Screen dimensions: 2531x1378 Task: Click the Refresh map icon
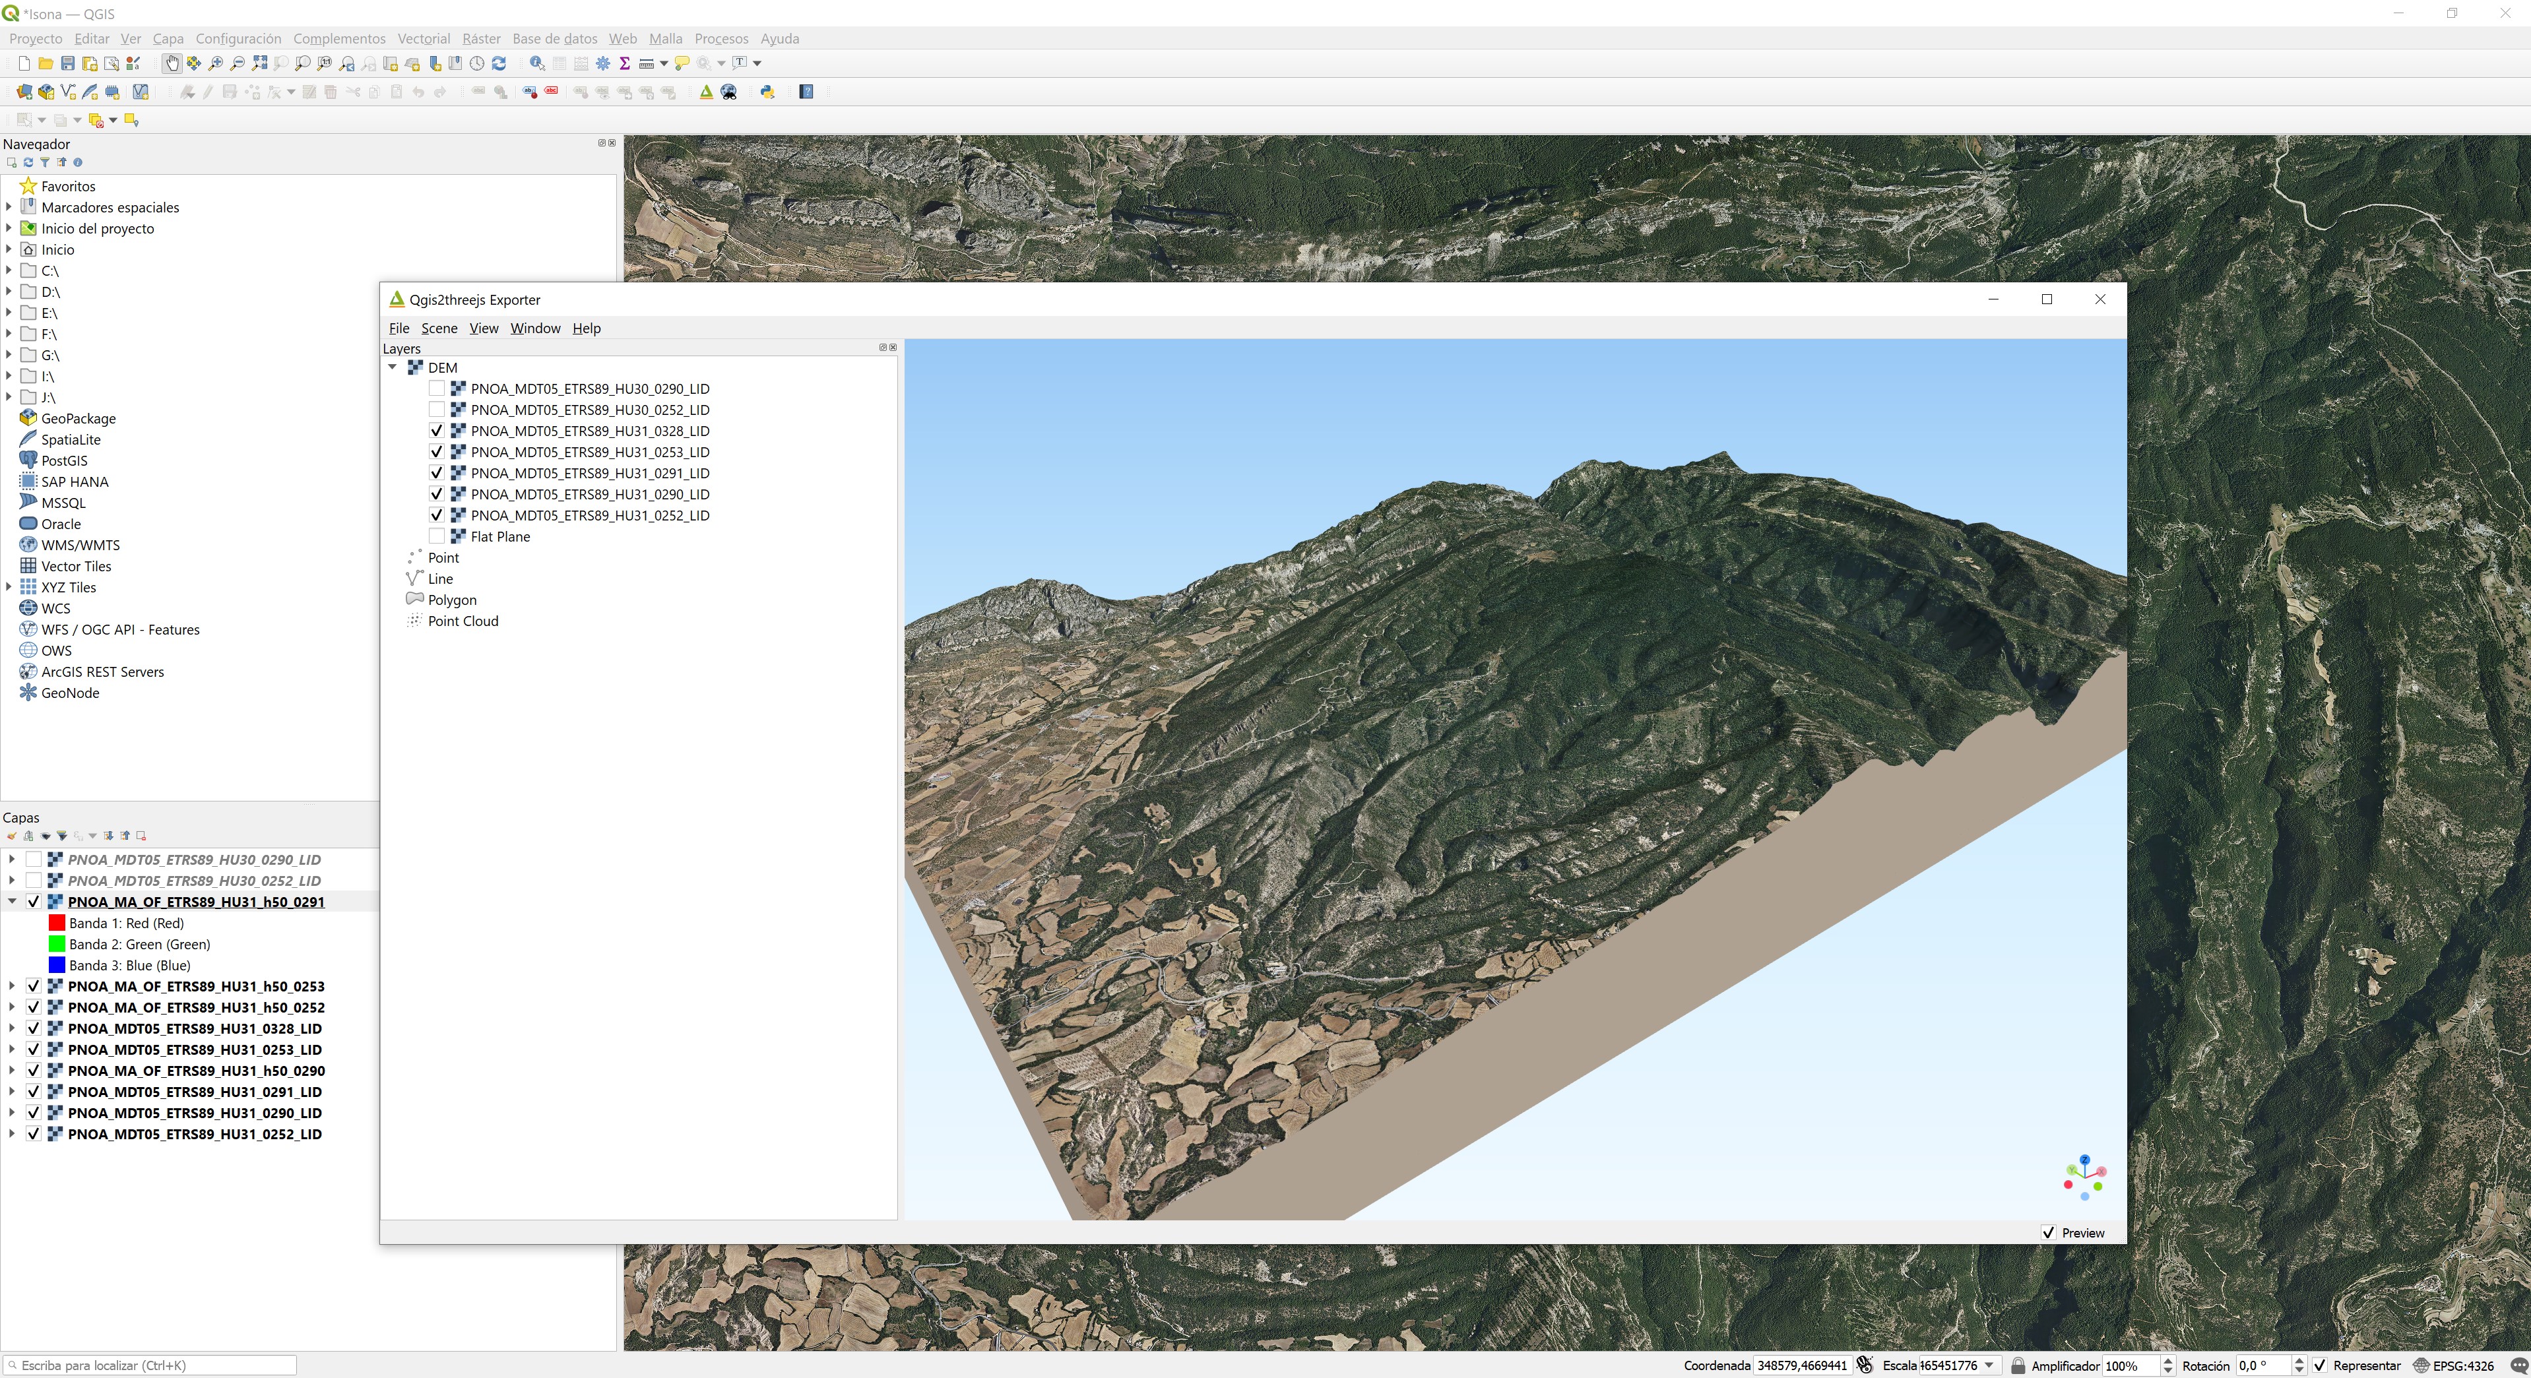click(x=499, y=63)
